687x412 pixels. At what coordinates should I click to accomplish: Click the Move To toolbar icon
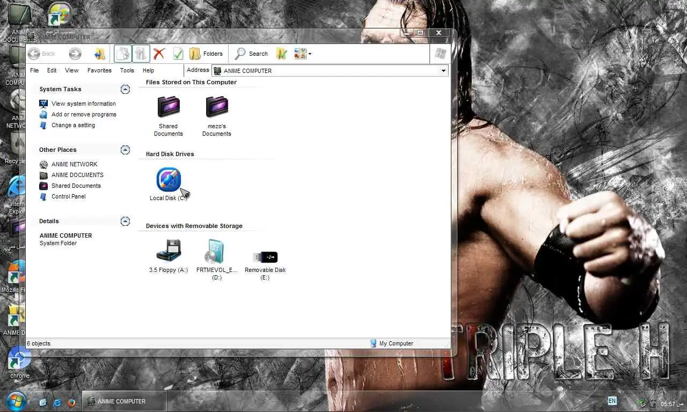(123, 54)
